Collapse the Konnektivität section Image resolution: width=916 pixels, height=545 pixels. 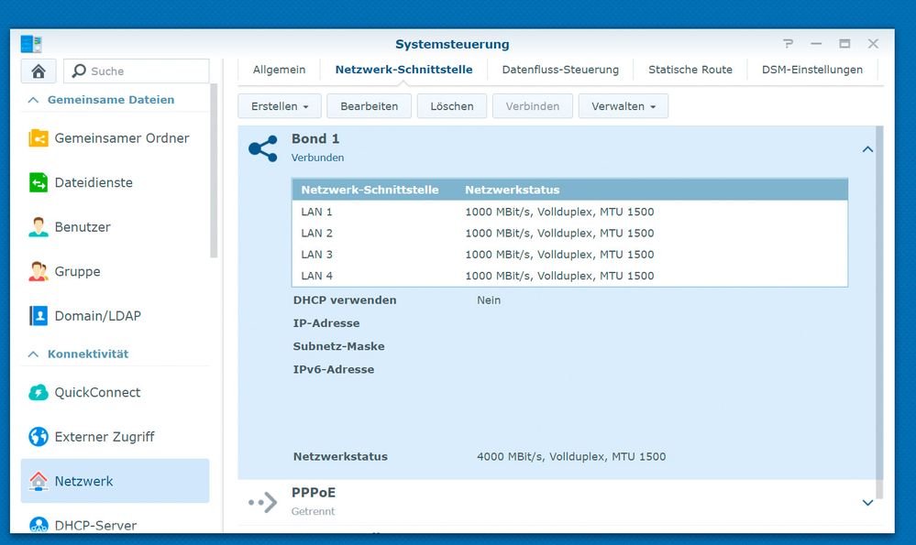coord(34,354)
